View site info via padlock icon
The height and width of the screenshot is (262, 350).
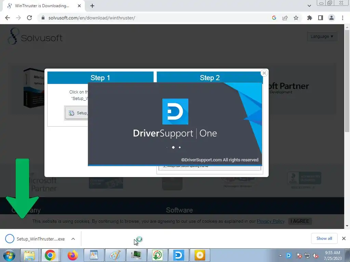click(x=43, y=18)
